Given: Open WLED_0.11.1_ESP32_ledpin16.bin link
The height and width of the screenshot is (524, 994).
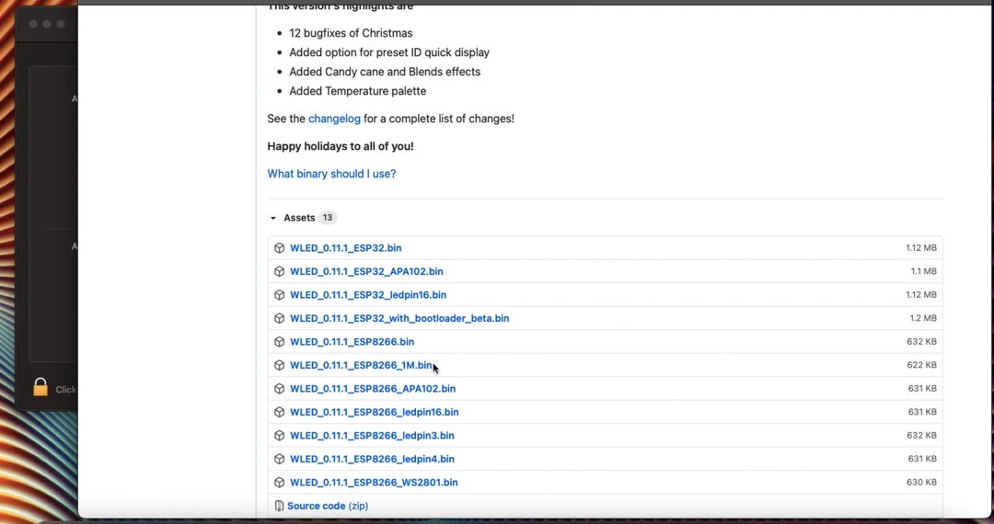Looking at the screenshot, I should click(367, 295).
